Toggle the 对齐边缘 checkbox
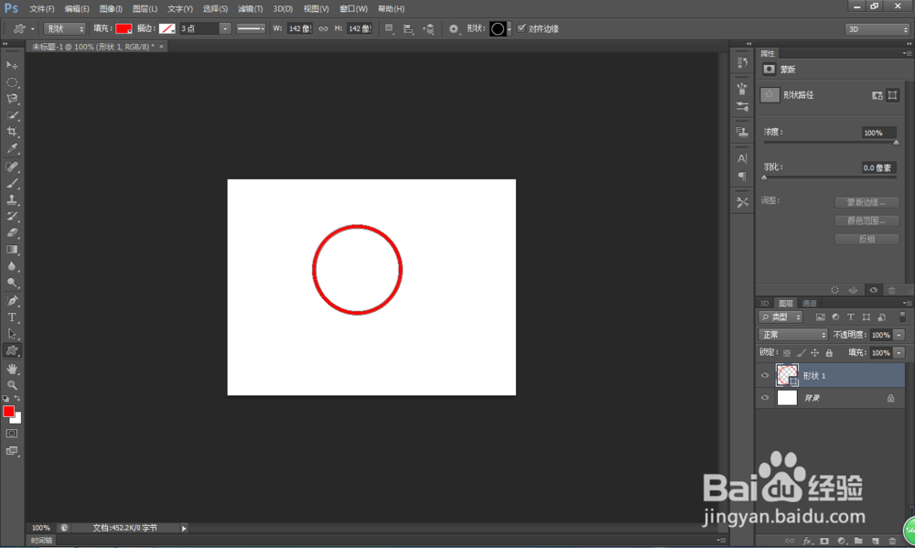Screen dimensions: 915x548 522,28
